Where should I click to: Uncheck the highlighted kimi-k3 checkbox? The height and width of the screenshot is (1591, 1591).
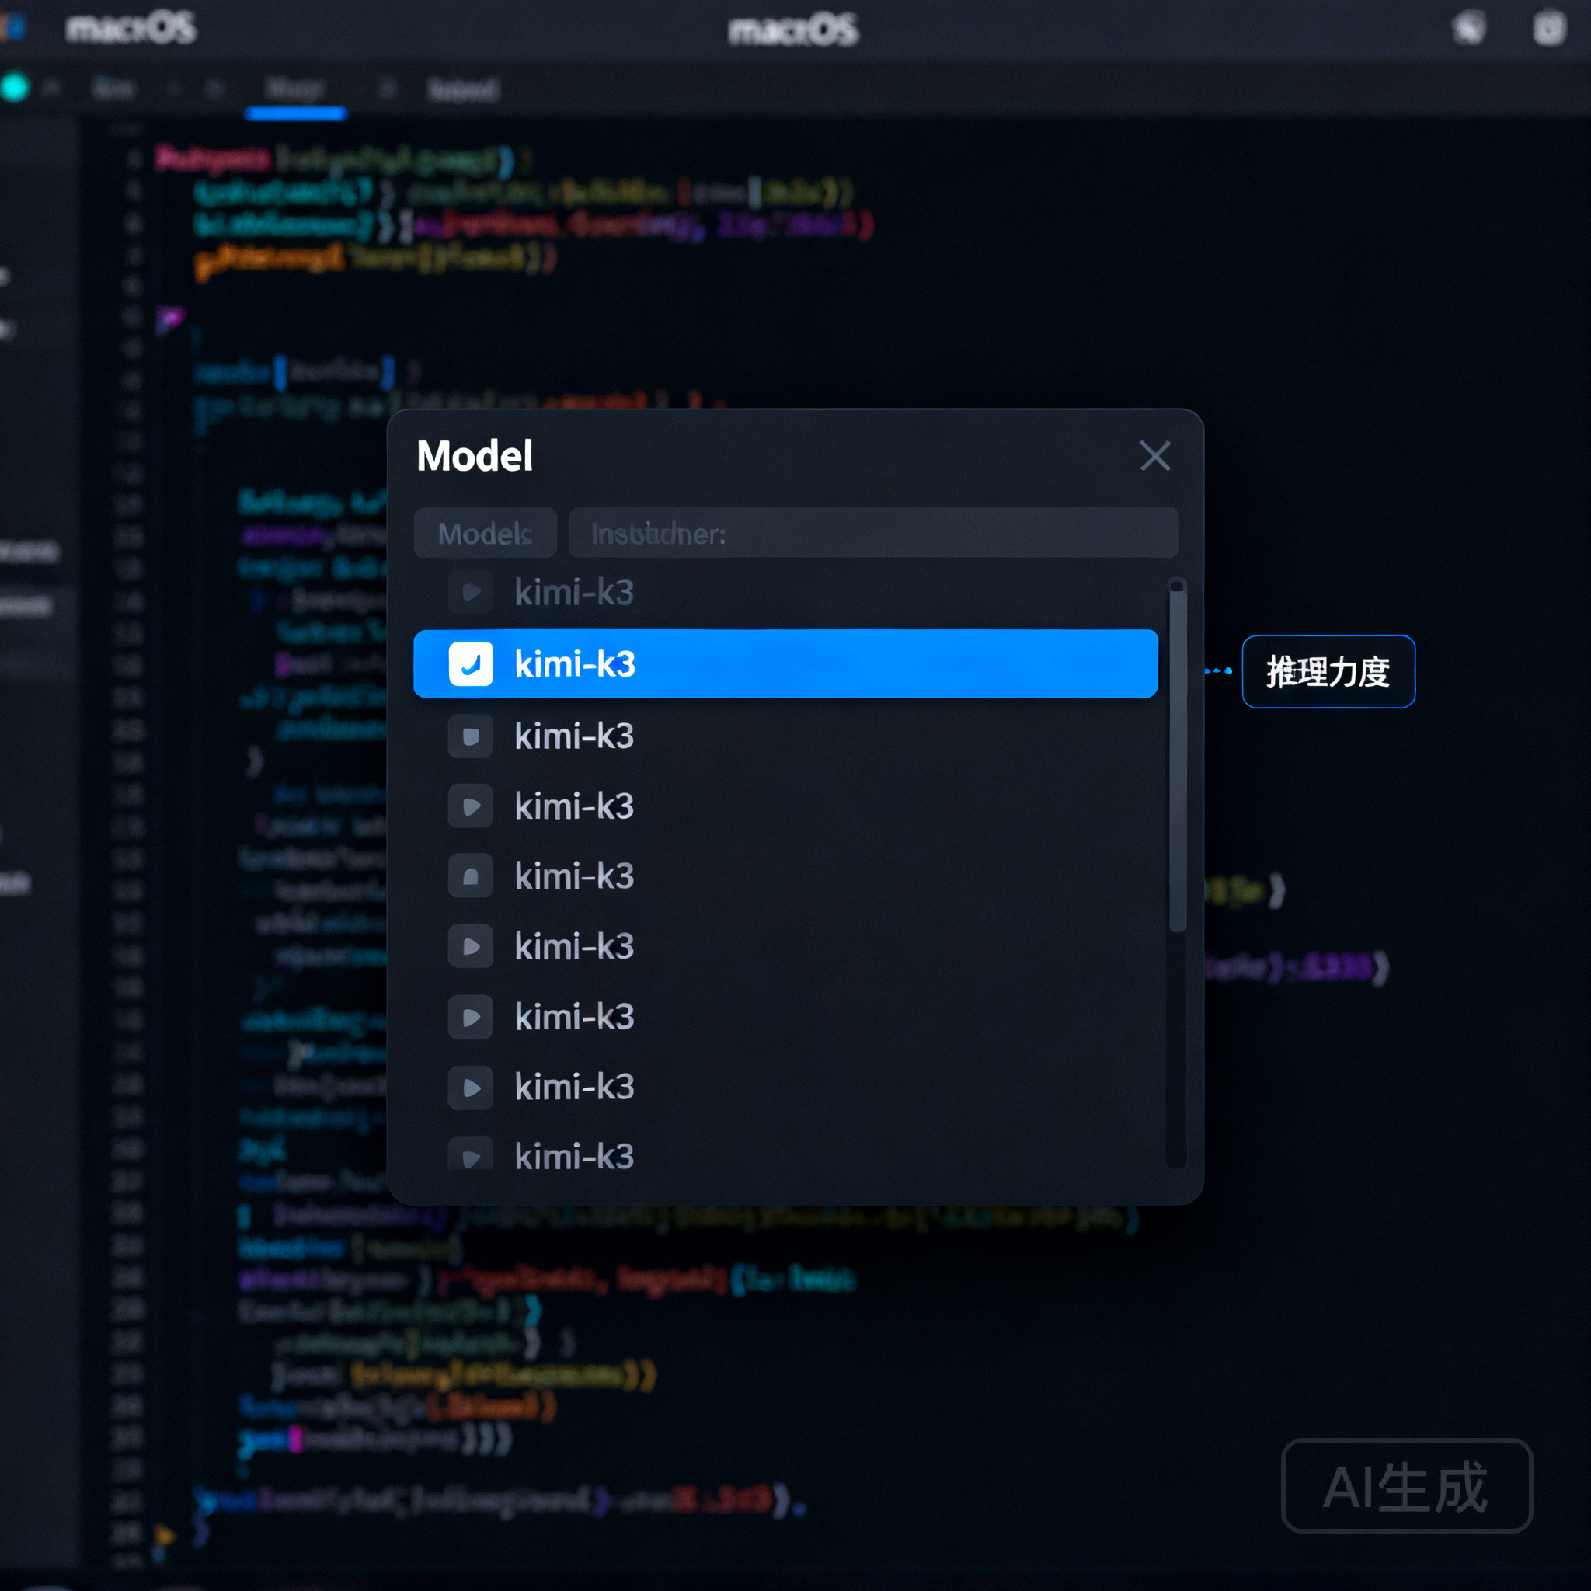(x=470, y=663)
